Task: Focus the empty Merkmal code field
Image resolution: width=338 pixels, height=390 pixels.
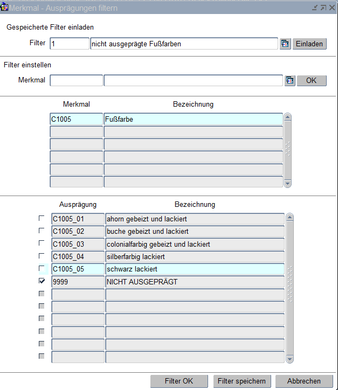Action: pyautogui.click(x=76, y=81)
